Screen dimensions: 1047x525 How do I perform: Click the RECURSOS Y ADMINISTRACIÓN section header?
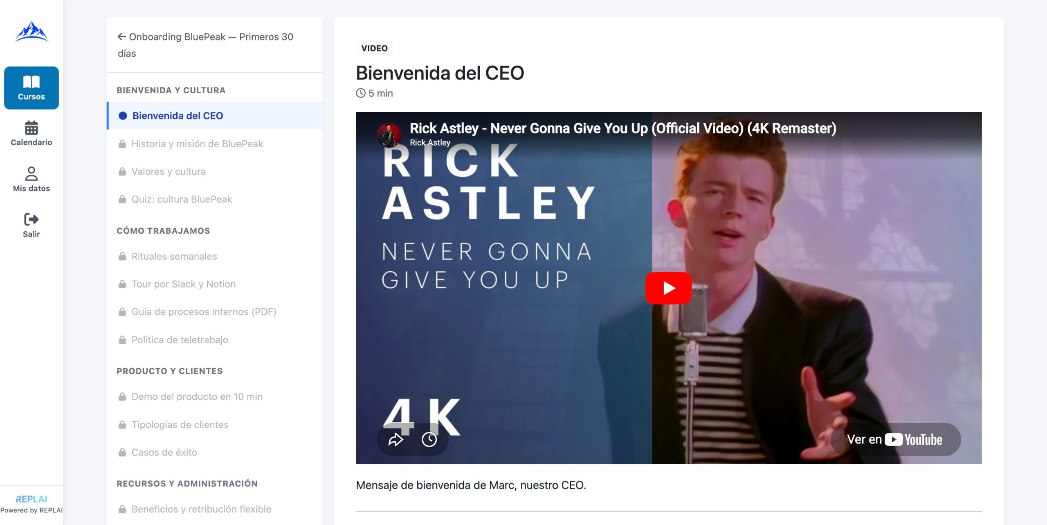(187, 484)
